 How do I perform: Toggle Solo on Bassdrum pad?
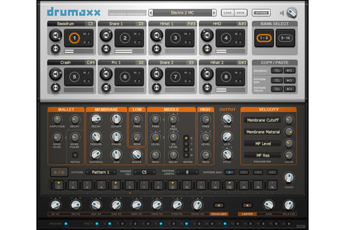click(89, 42)
